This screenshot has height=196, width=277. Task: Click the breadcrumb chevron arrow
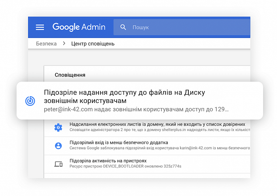tap(64, 44)
